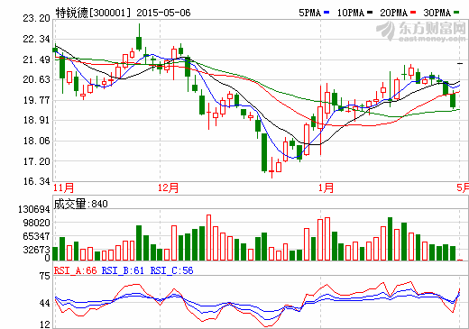Click the RSI_B:61 indicator label
The height and width of the screenshot is (329, 469).
(x=123, y=270)
